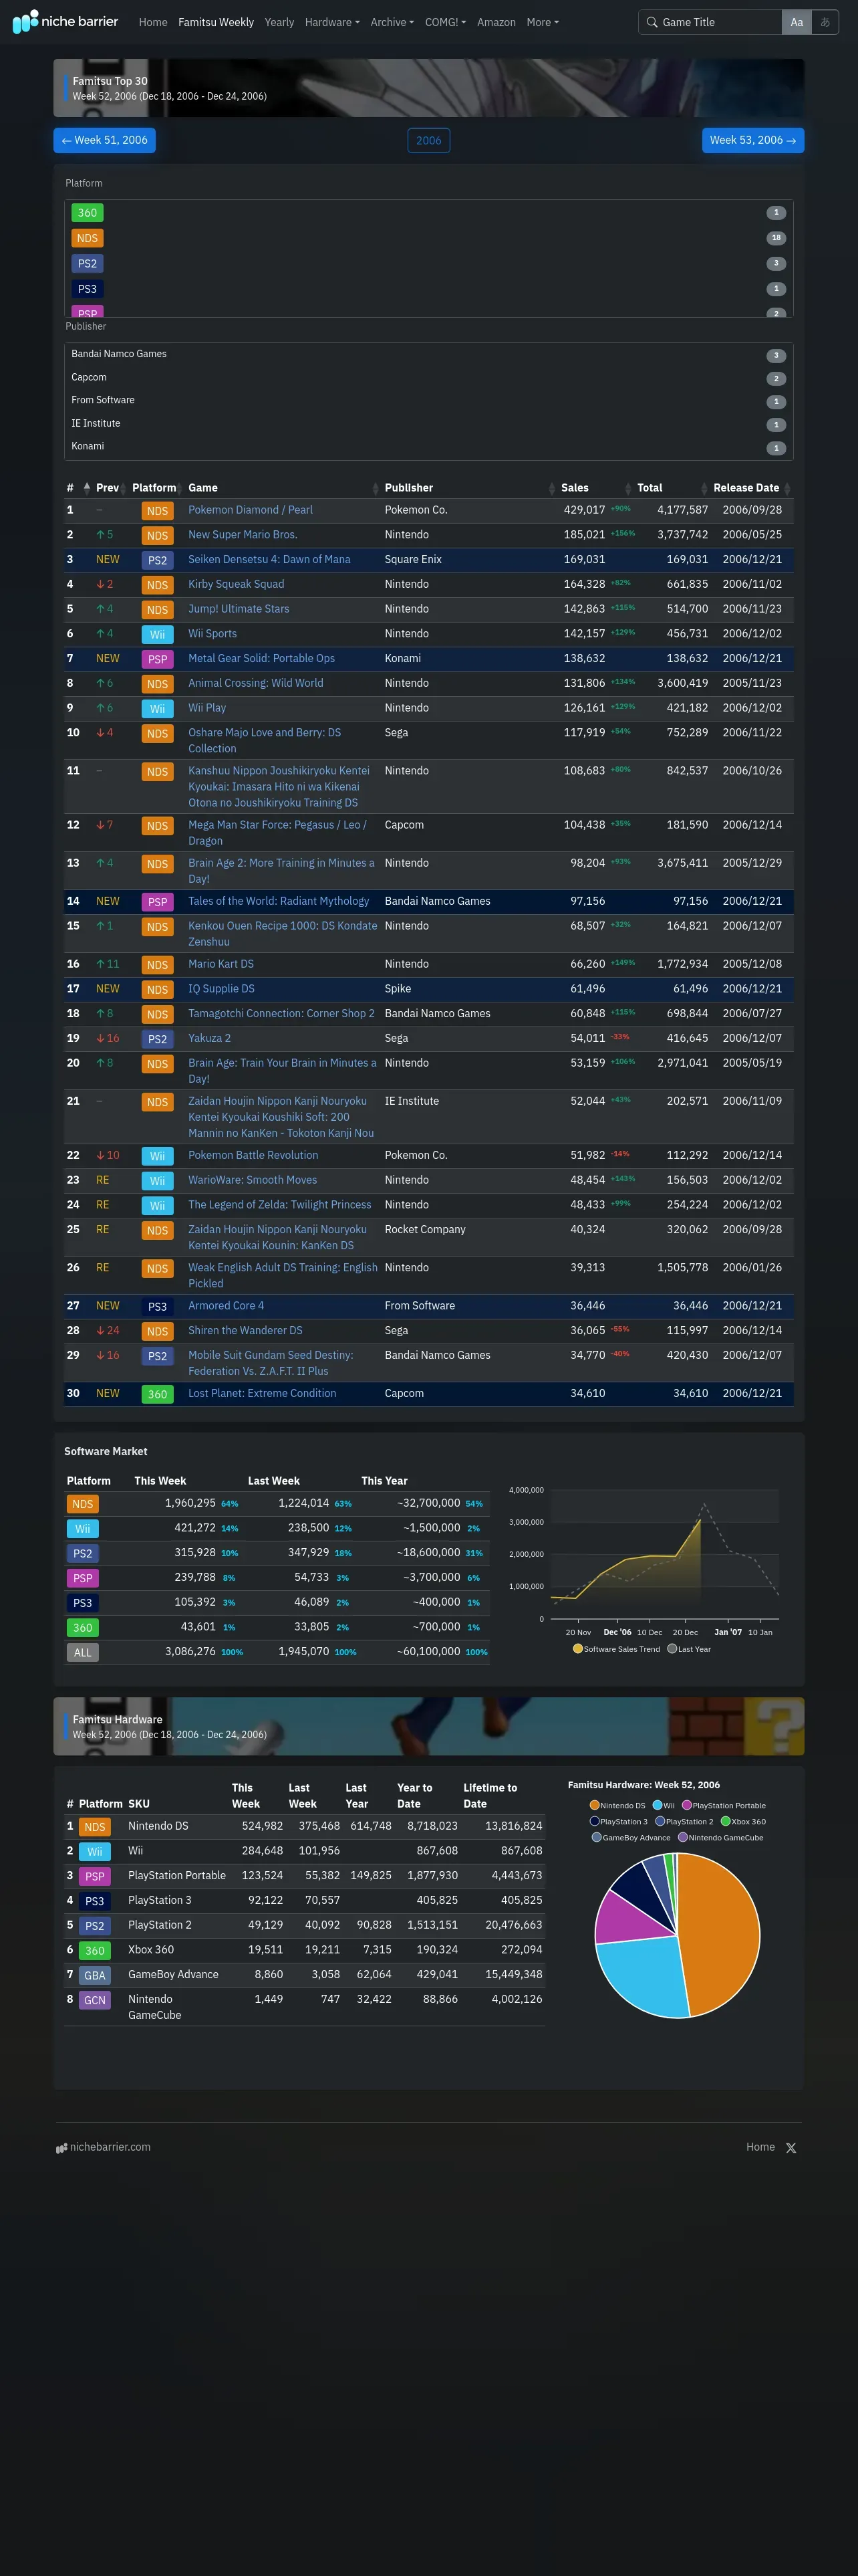Toggle Nintendo DS legend in pie chart
The width and height of the screenshot is (858, 2576).
click(617, 1805)
